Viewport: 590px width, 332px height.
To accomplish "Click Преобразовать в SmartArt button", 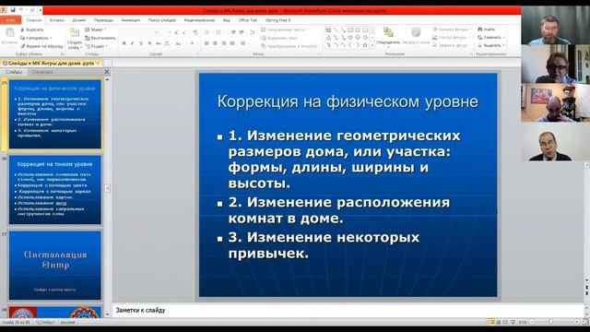I will coord(289,46).
